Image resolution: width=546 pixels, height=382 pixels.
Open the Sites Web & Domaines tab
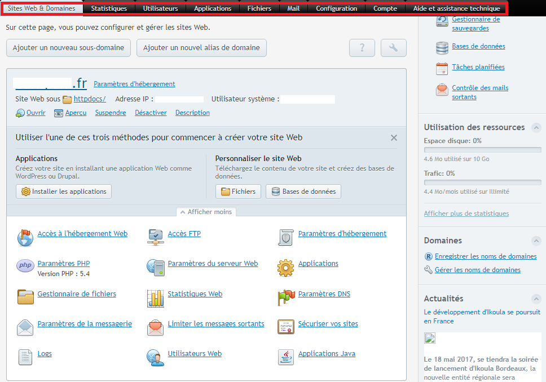coord(41,8)
